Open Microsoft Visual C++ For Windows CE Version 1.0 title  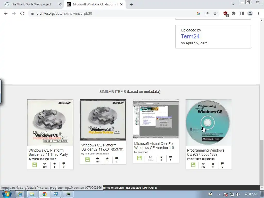[154, 146]
